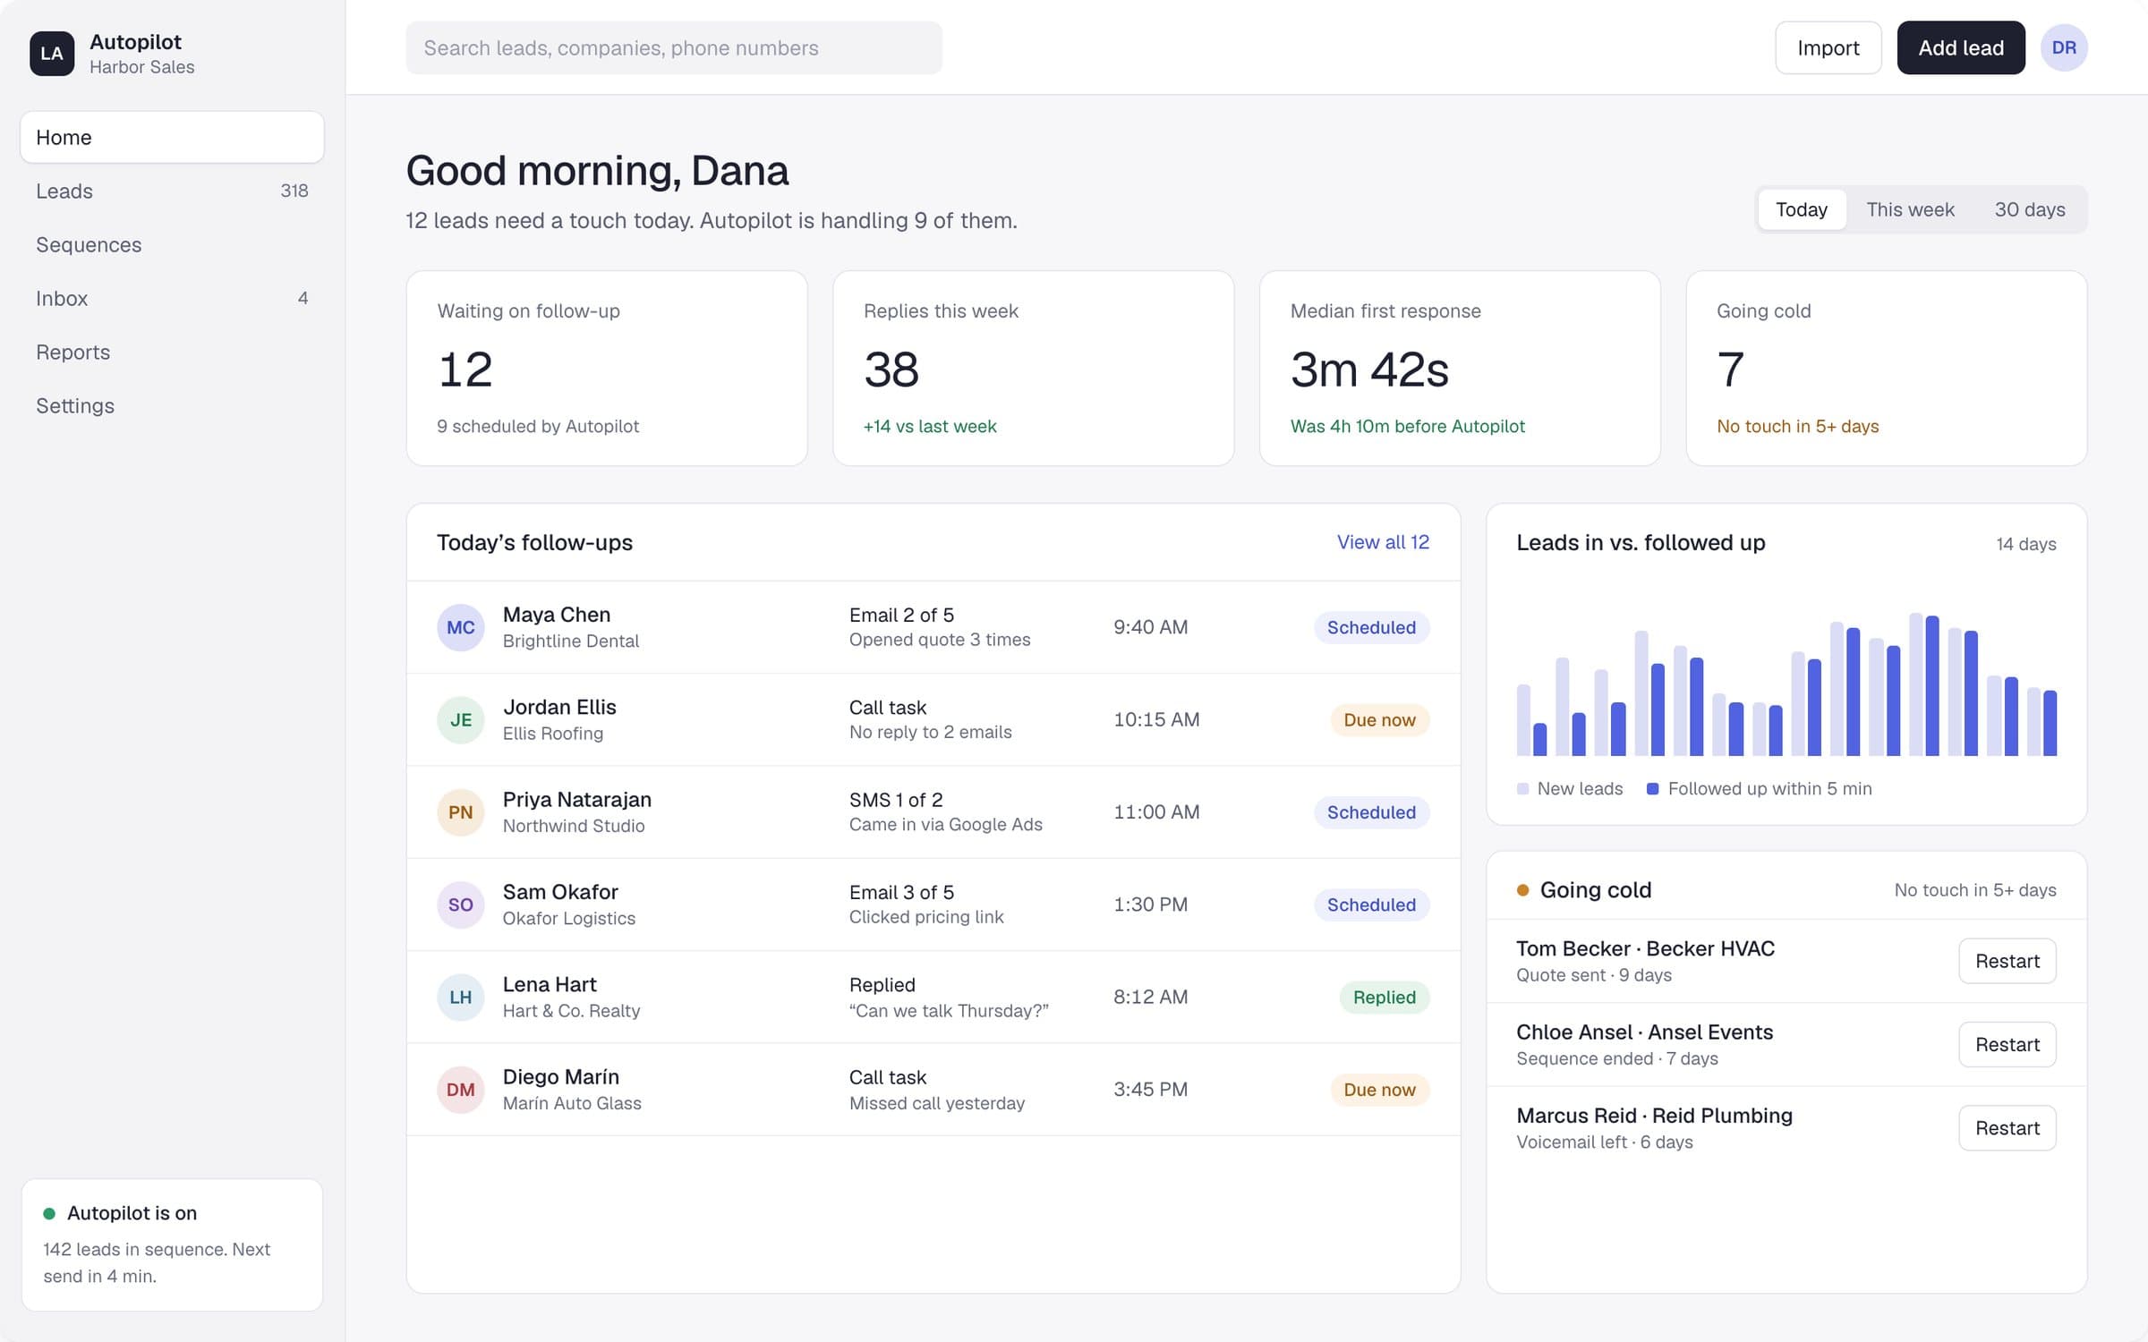Click the green Autopilot is on status dot
This screenshot has height=1342, width=2148.
click(49, 1213)
